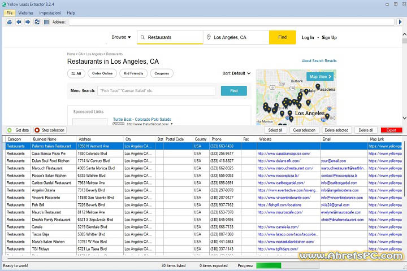Screen dimensions: 407x271
Task: Select the Palermo Italian Restaurant row
Action: [x=203, y=146]
